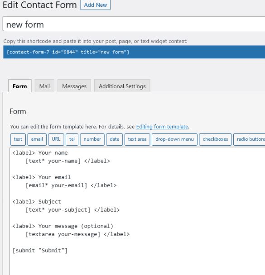Insert an email tag

click(37, 139)
